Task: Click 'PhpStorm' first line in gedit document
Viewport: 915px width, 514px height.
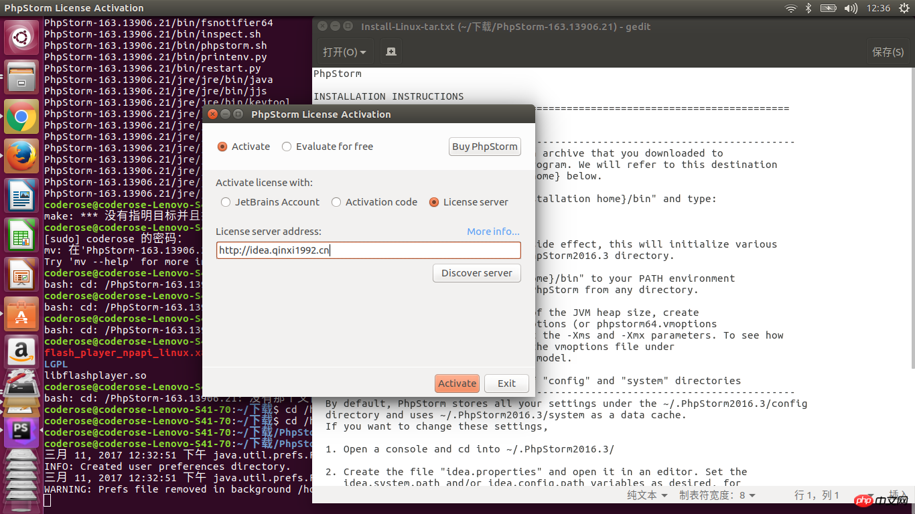Action: pyautogui.click(x=338, y=74)
